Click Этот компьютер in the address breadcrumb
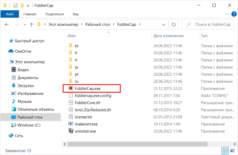Image resolution: width=238 pixels, height=155 pixels. pyautogui.click(x=63, y=25)
